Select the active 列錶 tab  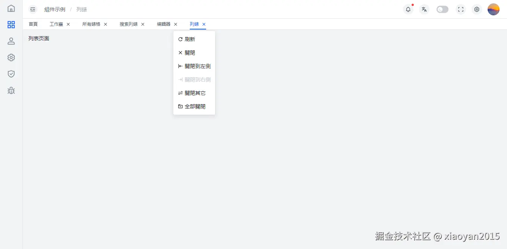(194, 24)
